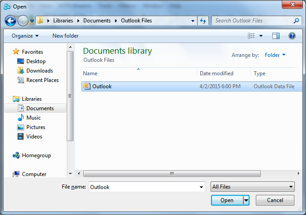
Task: Click the Homegroup spheres icon
Action: point(16,155)
